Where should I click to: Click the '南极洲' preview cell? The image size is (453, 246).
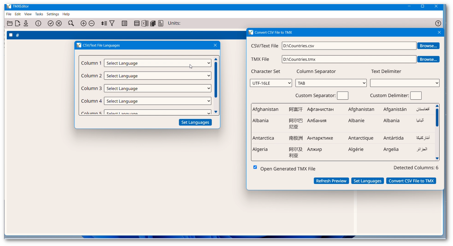point(296,138)
